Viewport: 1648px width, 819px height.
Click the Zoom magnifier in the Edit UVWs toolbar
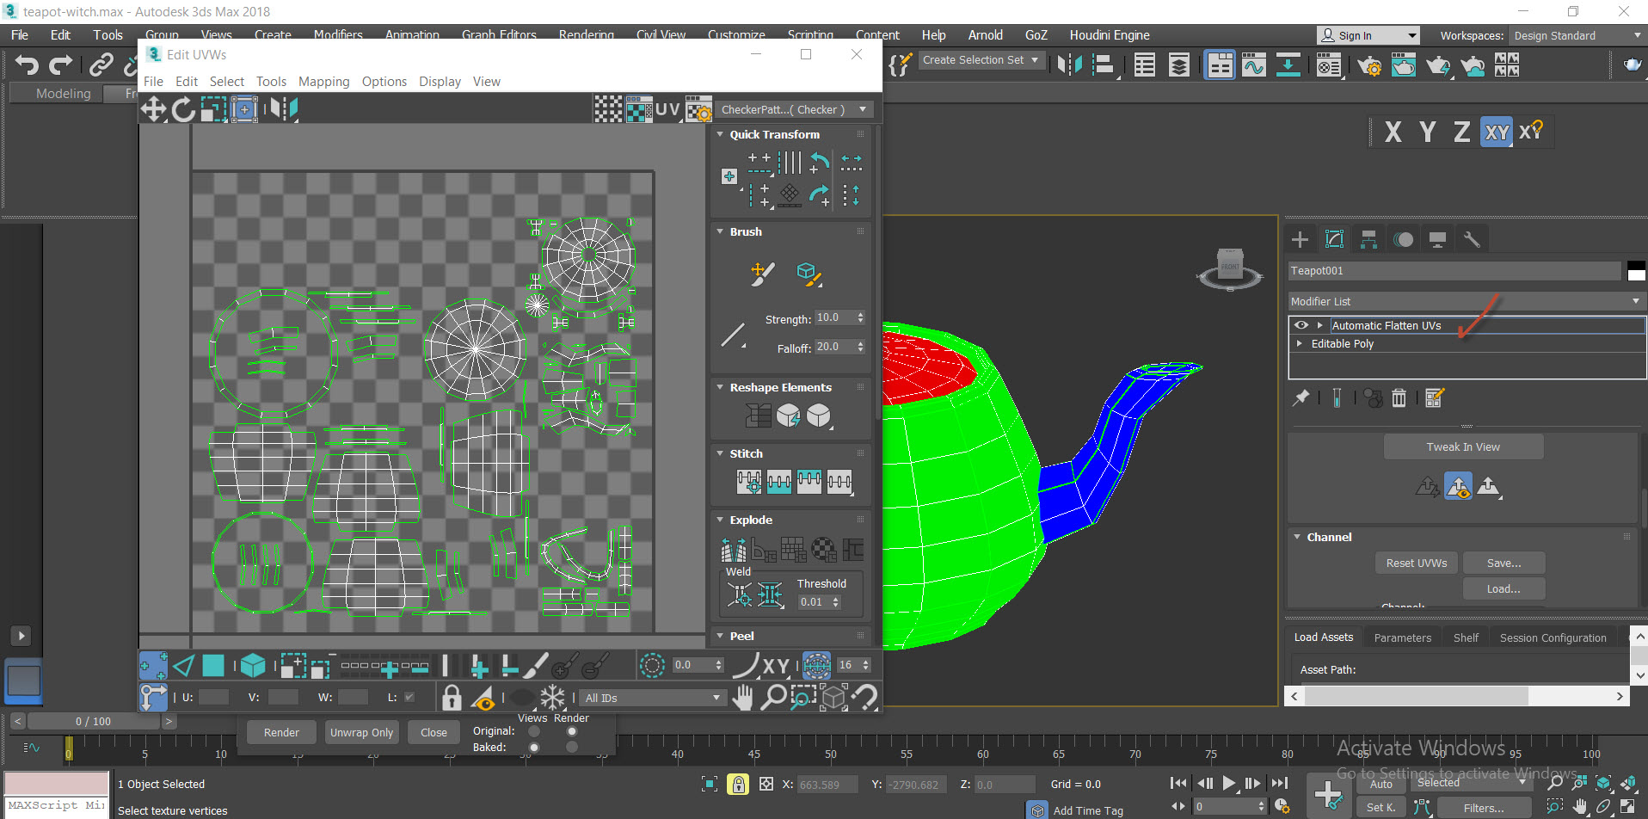773,697
